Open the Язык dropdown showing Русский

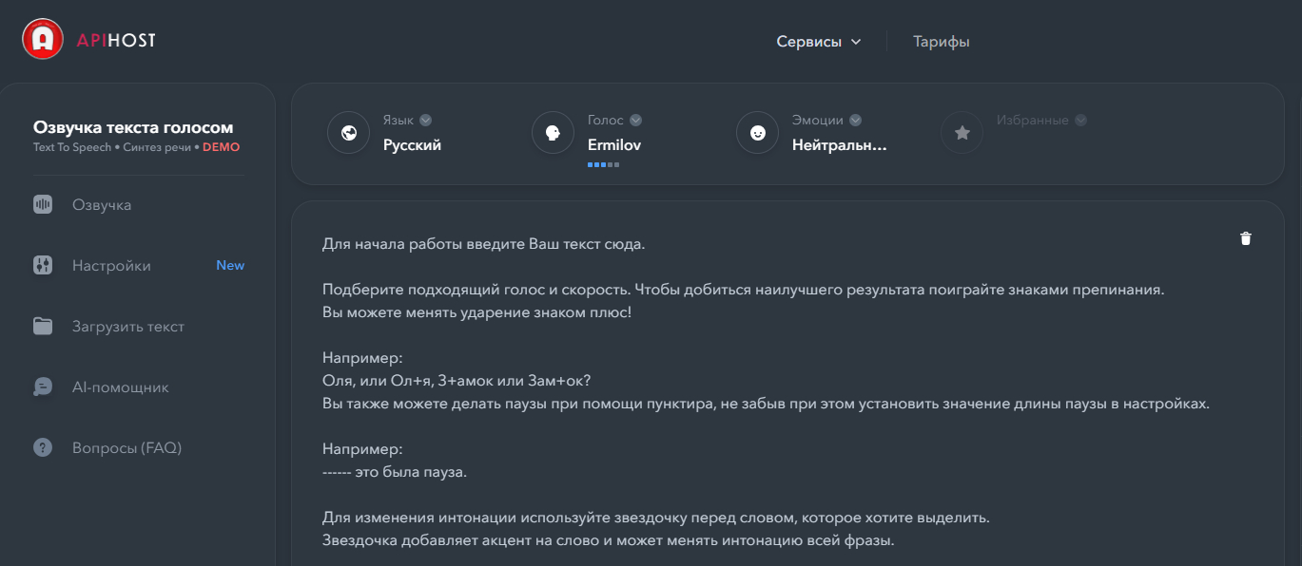[x=412, y=145]
